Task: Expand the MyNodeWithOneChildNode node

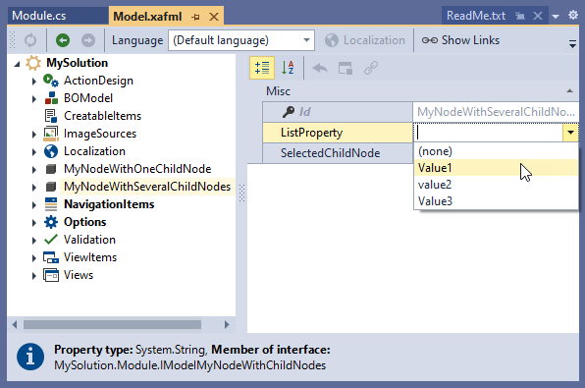Action: coord(34,170)
